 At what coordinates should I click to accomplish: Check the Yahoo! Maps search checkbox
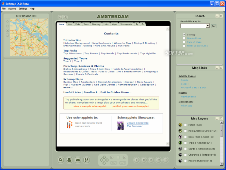tap(184, 42)
